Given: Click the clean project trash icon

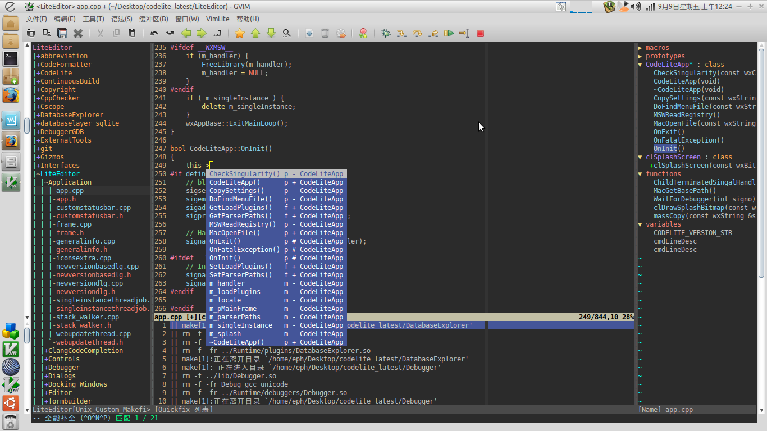Looking at the screenshot, I should 325,33.
